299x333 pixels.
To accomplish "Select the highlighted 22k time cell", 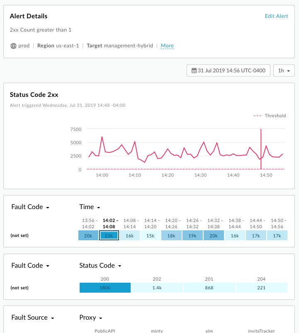I will click(x=109, y=235).
